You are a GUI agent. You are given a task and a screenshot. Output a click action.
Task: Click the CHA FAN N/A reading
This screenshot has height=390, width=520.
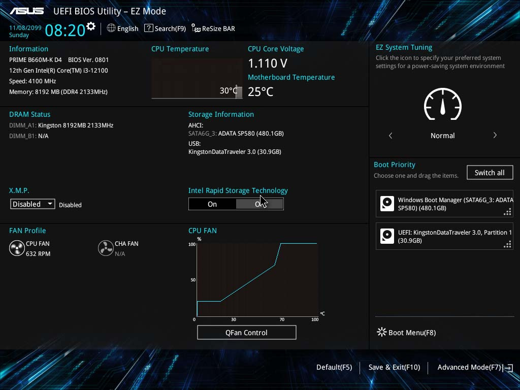tap(120, 253)
